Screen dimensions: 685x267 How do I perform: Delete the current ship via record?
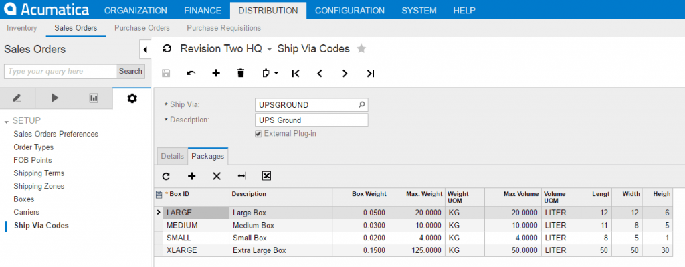(241, 73)
